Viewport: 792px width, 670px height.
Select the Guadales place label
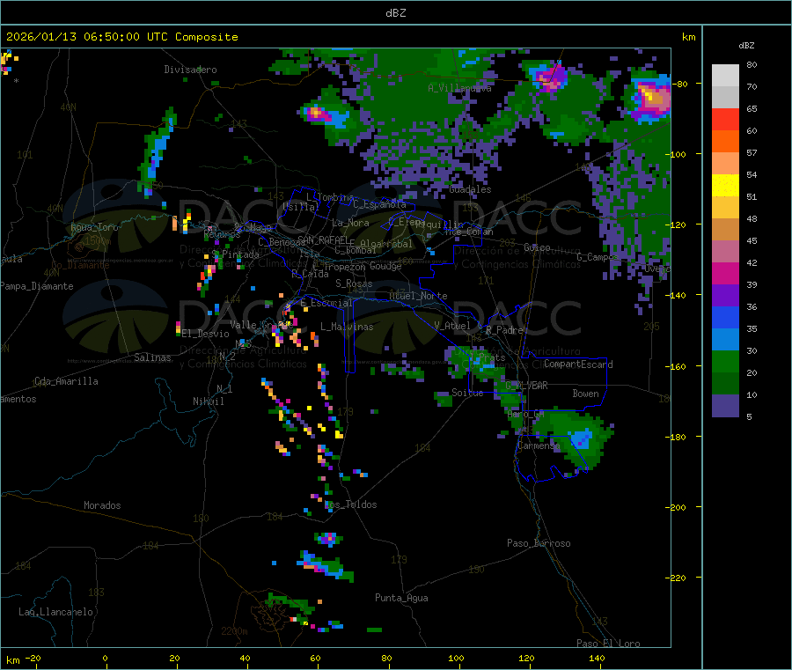click(x=470, y=189)
